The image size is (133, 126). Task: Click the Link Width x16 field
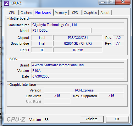(x=57, y=96)
